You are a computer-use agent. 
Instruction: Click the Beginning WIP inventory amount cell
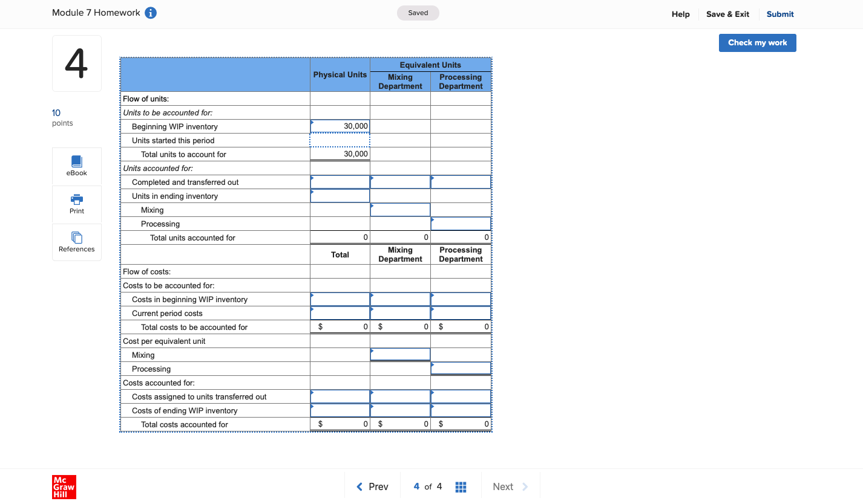pyautogui.click(x=340, y=126)
